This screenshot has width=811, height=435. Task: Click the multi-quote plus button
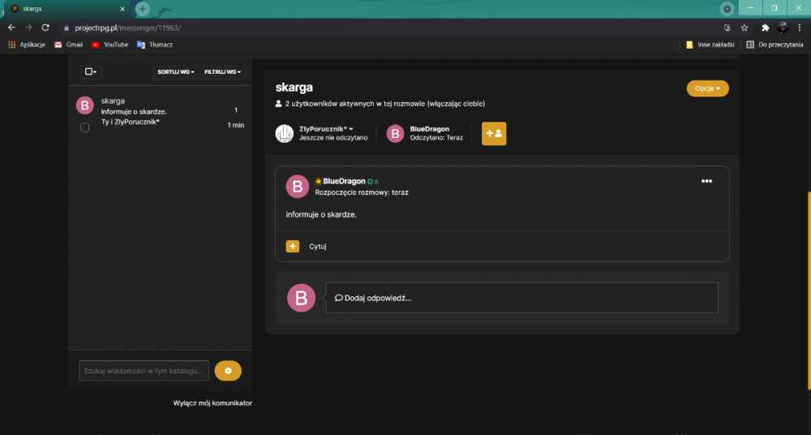pyautogui.click(x=293, y=247)
